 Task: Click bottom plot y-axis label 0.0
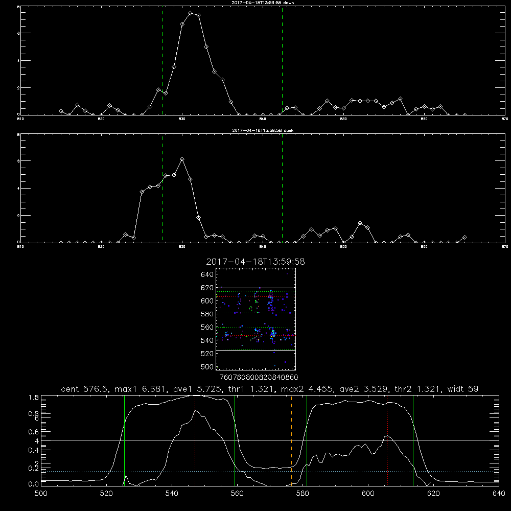point(34,484)
